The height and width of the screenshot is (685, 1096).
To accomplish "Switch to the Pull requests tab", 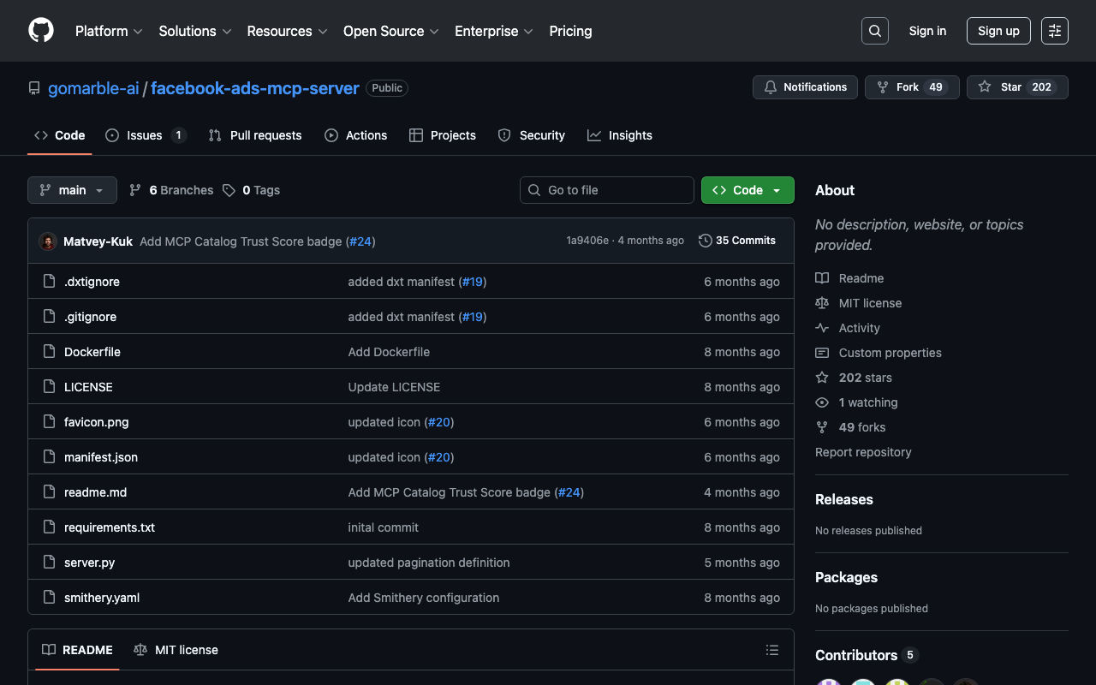I will 255,135.
